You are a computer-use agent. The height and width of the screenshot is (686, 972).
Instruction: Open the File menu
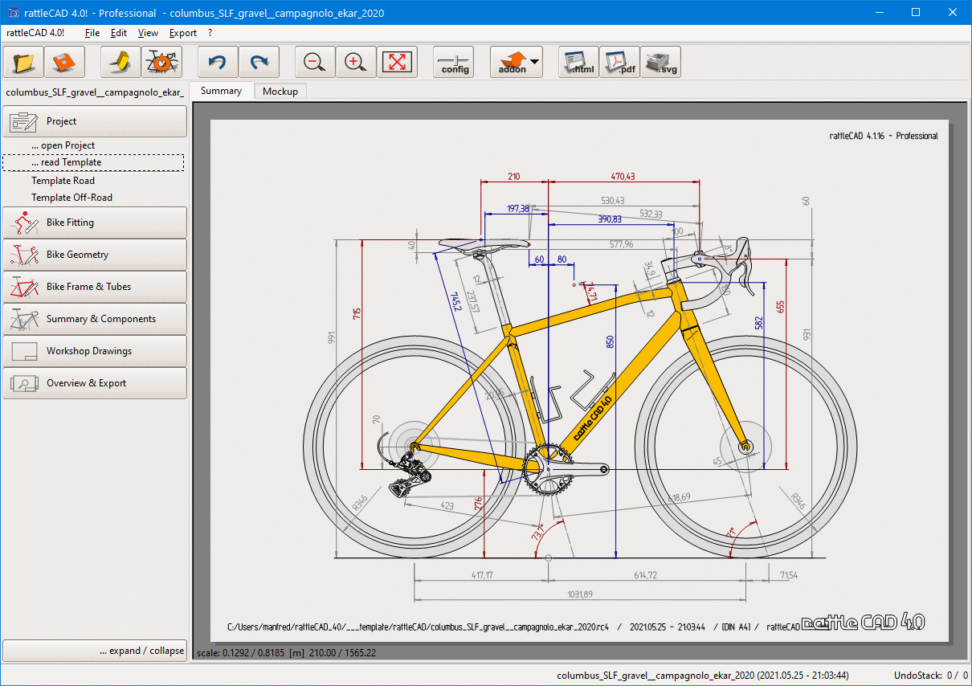[x=92, y=33]
